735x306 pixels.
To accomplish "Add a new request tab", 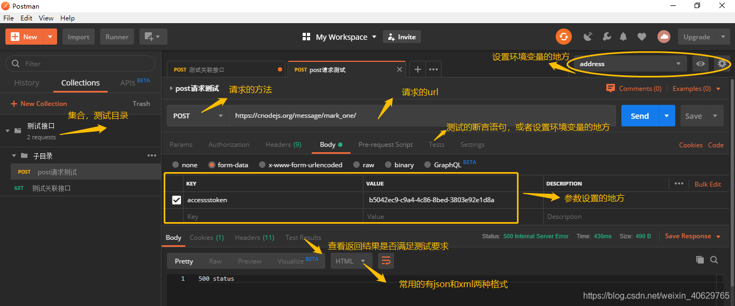I will [x=417, y=69].
